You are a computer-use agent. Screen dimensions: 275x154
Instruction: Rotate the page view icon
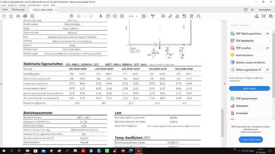click(198, 16)
